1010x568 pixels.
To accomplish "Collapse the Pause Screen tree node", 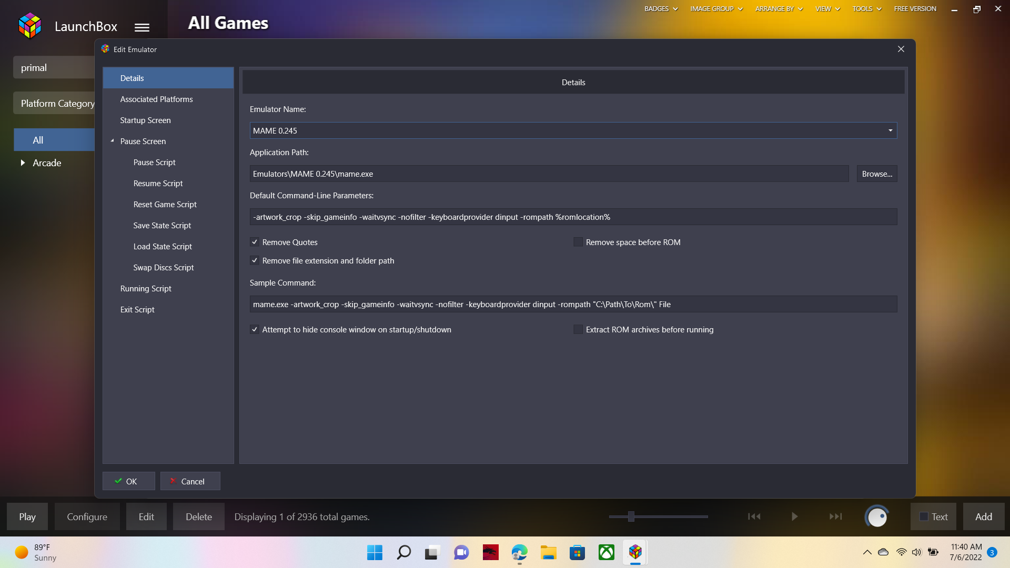I will (x=112, y=141).
